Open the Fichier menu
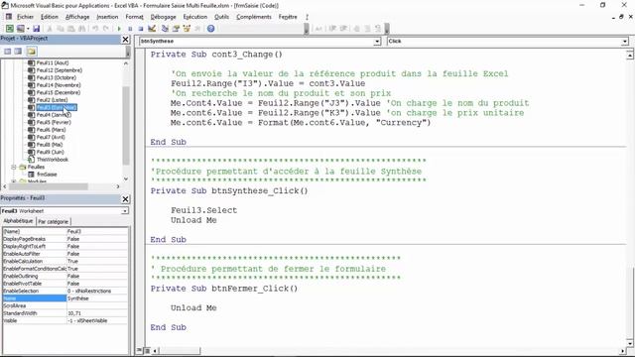Image resolution: width=635 pixels, height=357 pixels. coord(25,17)
